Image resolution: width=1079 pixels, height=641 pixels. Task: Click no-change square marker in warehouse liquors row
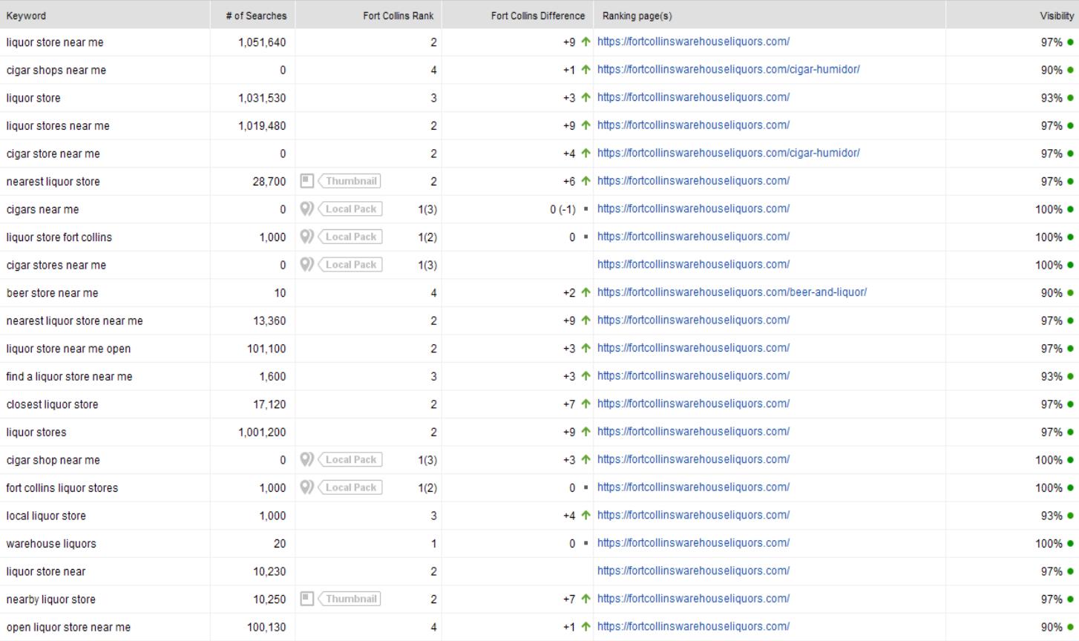point(586,544)
